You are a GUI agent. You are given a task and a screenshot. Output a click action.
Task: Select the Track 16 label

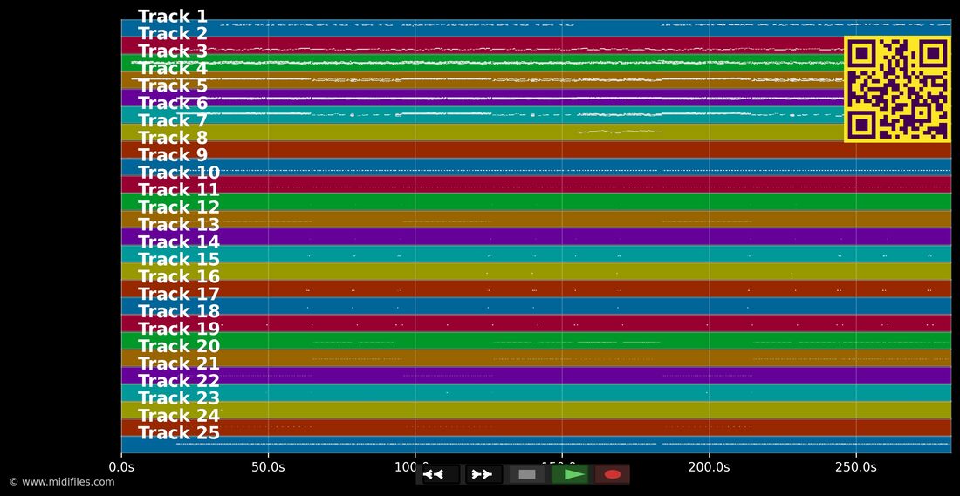179,277
